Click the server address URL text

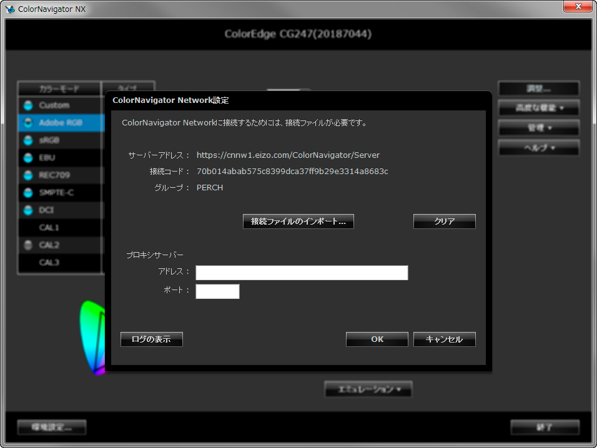[x=288, y=155]
